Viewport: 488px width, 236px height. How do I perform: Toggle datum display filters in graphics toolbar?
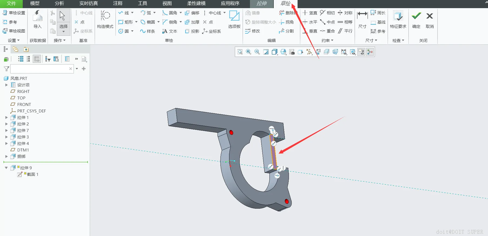pyautogui.click(x=309, y=52)
